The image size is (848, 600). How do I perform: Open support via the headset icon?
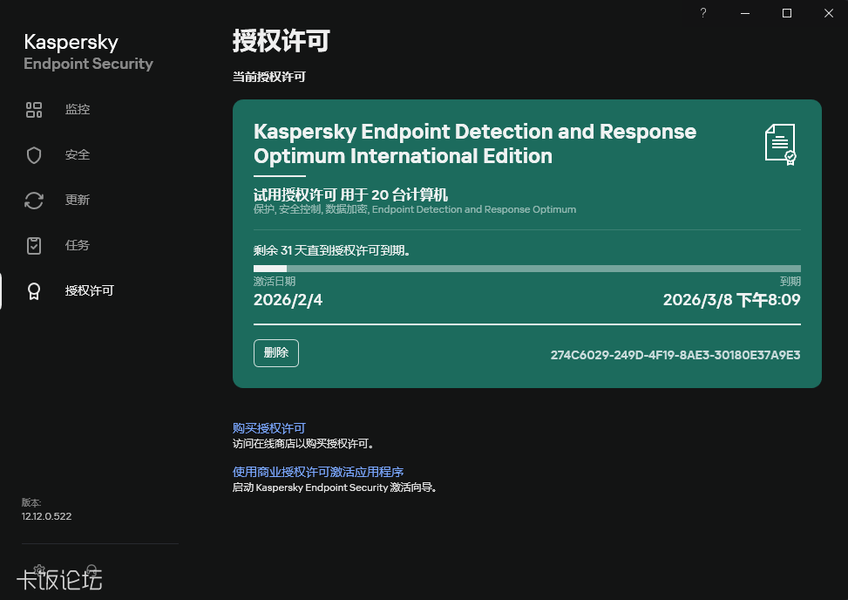coord(92,569)
